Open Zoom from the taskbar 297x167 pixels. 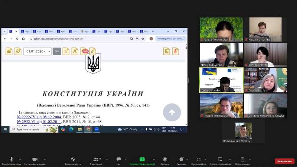97,129
